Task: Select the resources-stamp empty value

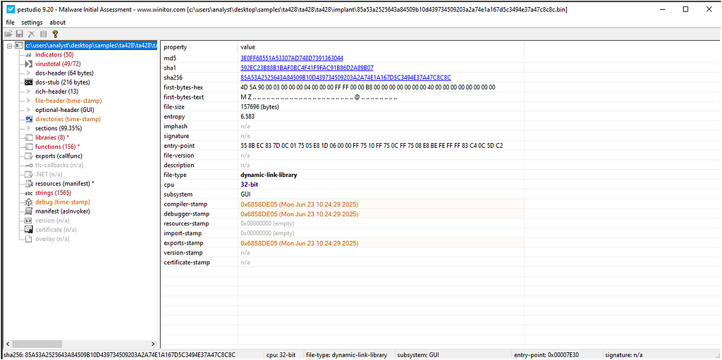Action: [x=267, y=223]
